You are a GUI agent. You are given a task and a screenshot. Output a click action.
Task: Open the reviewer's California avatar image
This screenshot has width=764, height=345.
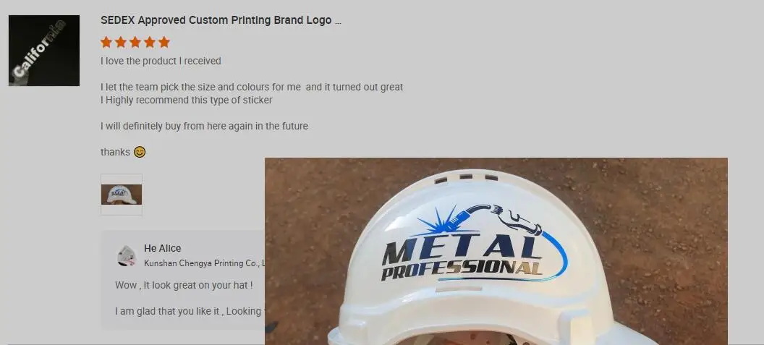(44, 51)
